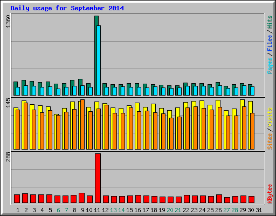Select the orange sites bar for day 9
Image resolution: width=276 pixels, height=216 pixels.
pos(82,124)
